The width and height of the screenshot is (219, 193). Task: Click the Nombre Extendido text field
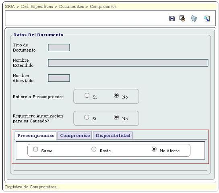click(x=128, y=63)
